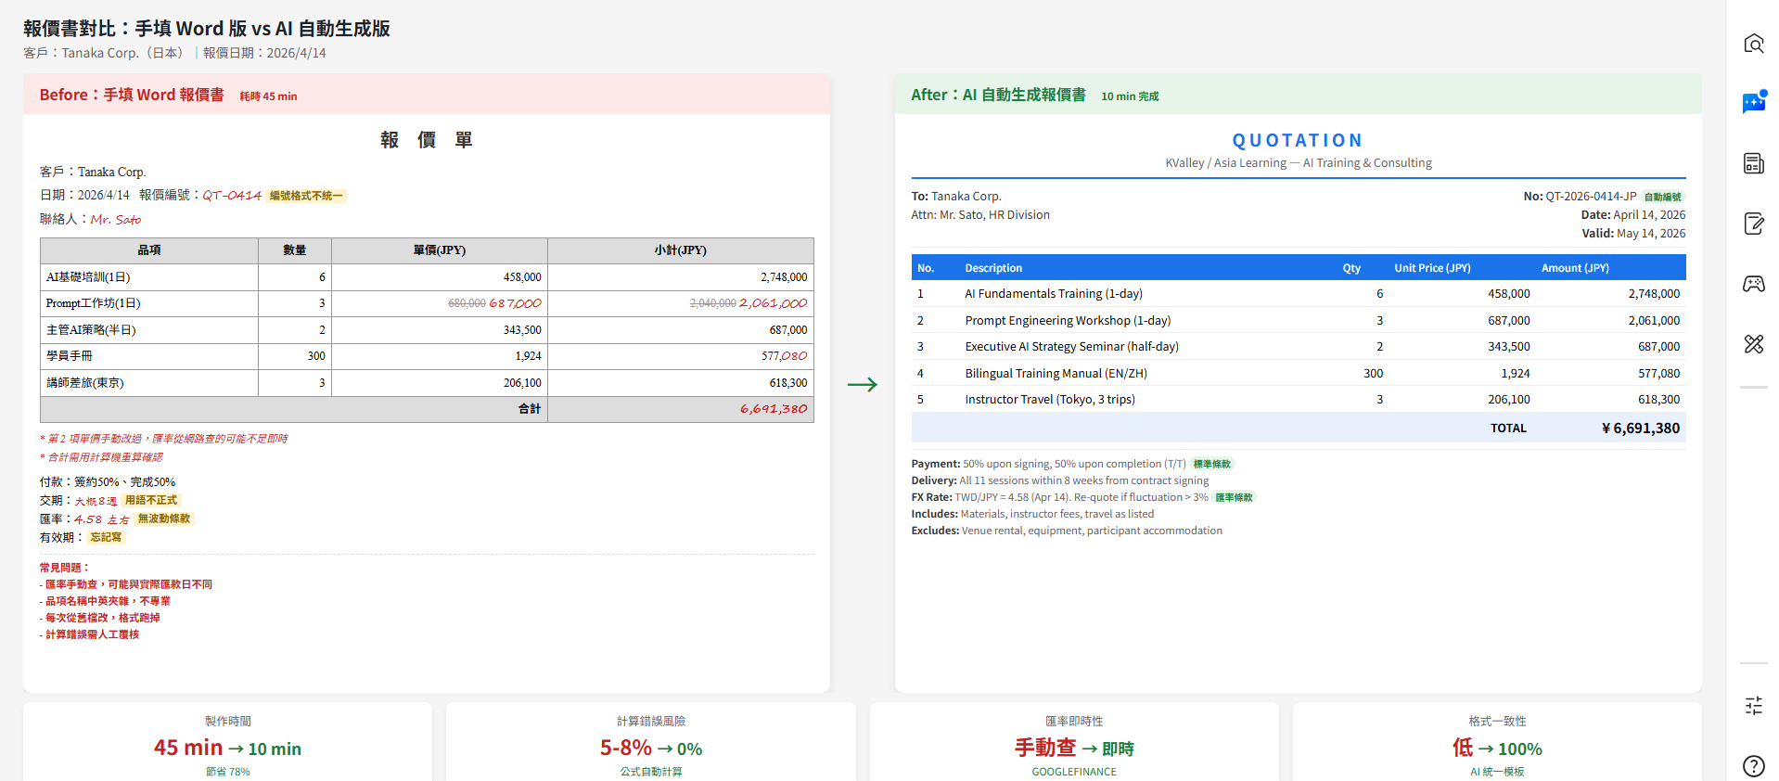Click the 10 min 完成 label

(x=1130, y=96)
